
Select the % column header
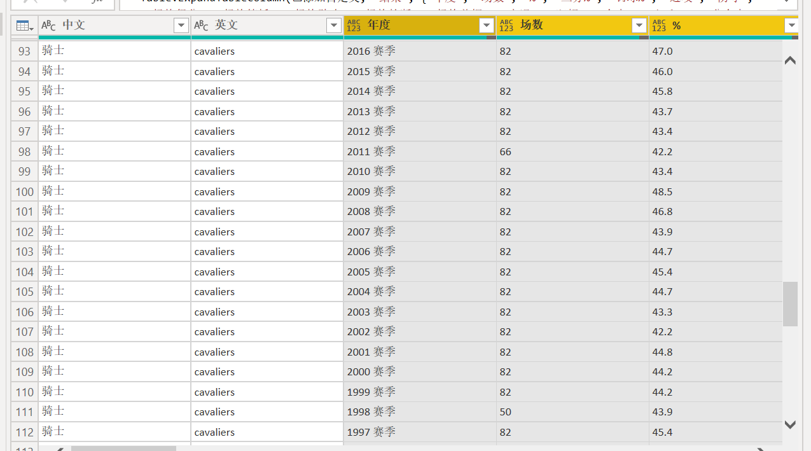click(724, 25)
